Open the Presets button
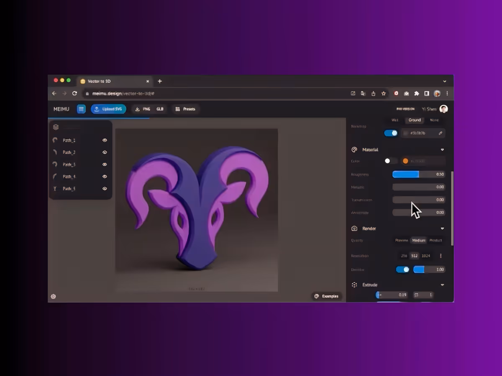Screen dimensions: 502x376 [185, 109]
